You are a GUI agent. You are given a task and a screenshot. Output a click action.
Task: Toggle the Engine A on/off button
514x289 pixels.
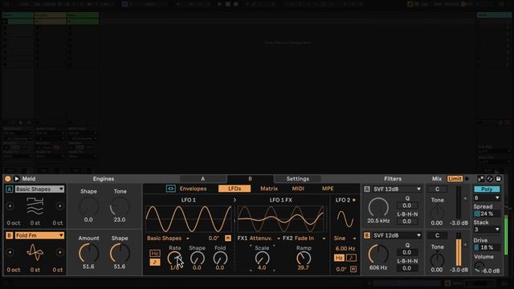tap(9, 189)
